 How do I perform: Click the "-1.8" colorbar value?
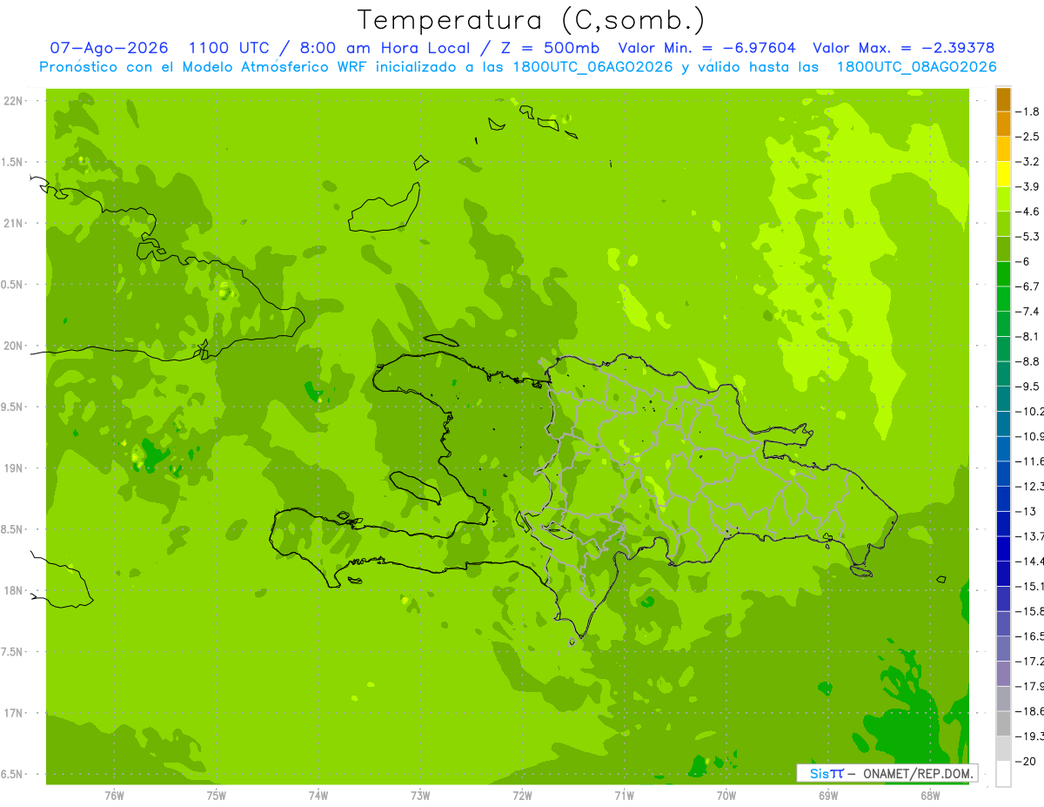tap(1027, 111)
